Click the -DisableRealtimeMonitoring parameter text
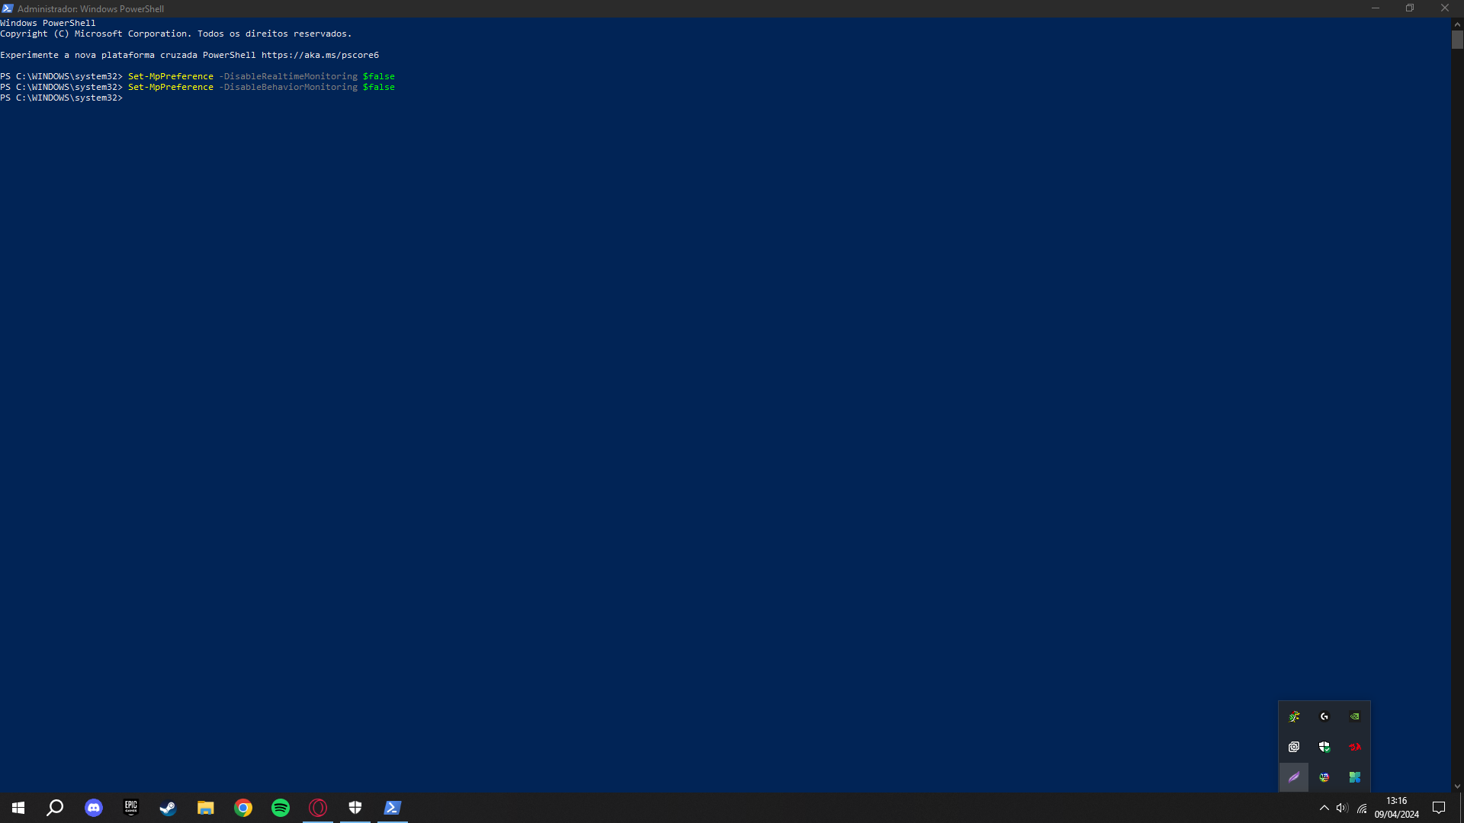This screenshot has width=1464, height=823. tap(288, 76)
